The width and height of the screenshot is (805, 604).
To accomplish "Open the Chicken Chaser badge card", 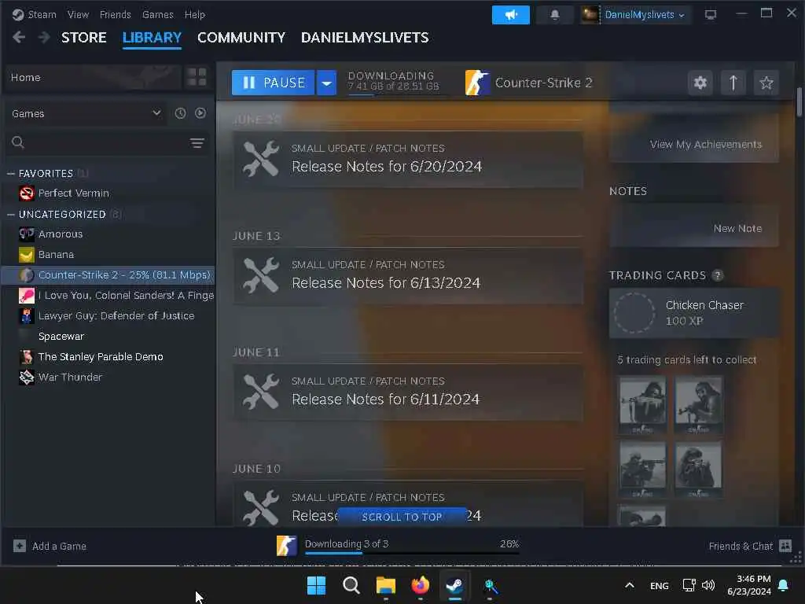I will coord(693,313).
